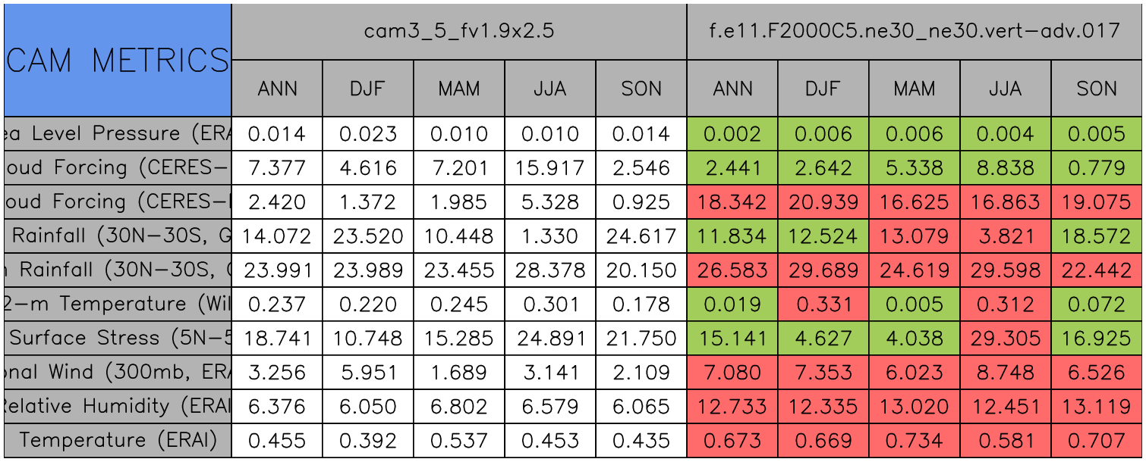This screenshot has height=462, width=1146.
Task: Click the ANN column header under cam3_5_fv1.9x2.5
Action: [x=277, y=89]
